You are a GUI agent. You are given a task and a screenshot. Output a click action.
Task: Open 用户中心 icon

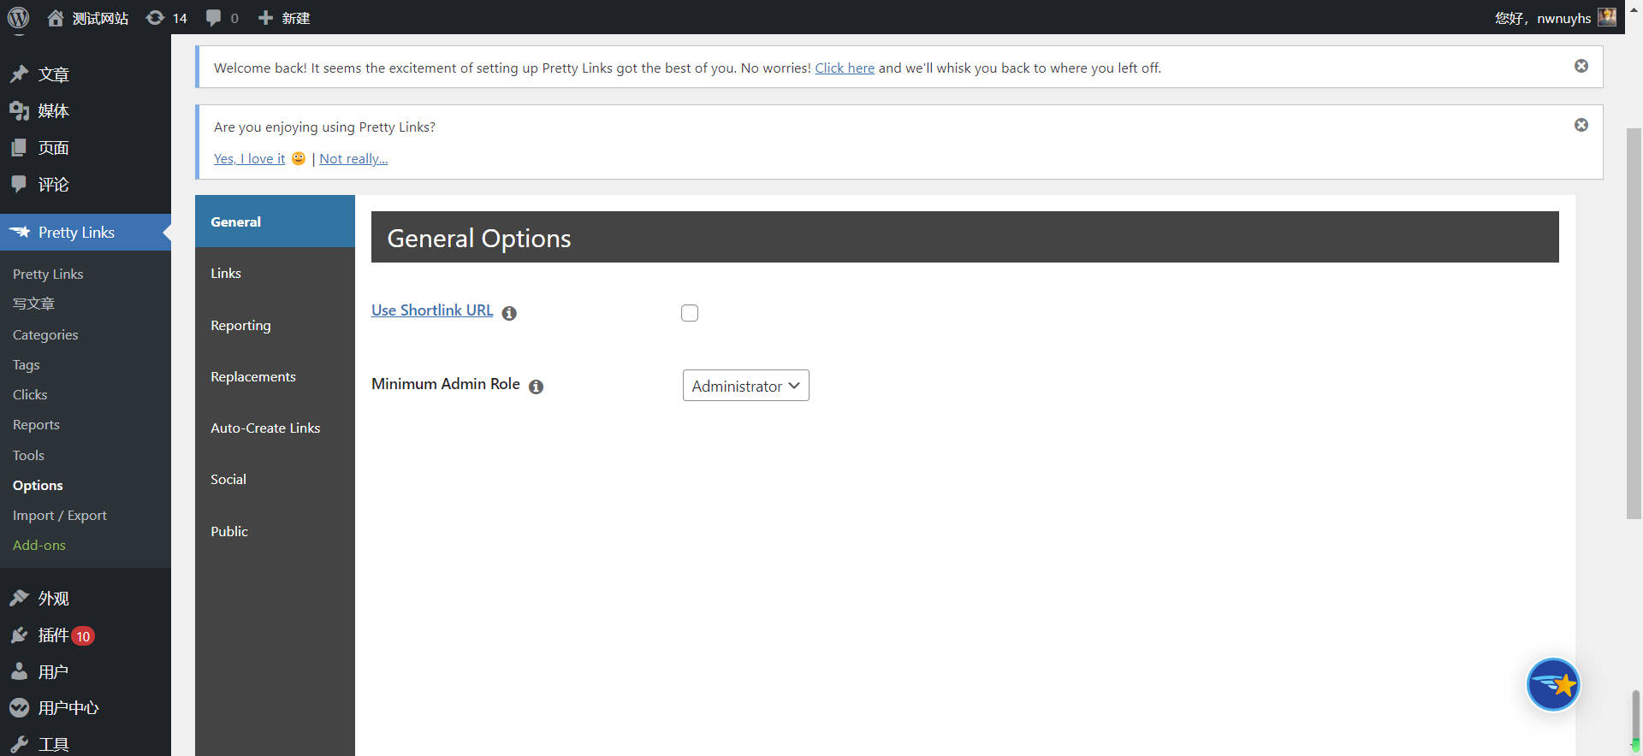tap(19, 707)
